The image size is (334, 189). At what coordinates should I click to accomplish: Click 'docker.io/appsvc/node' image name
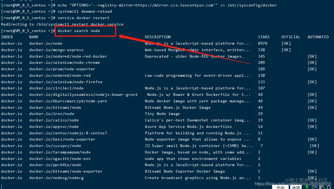(54, 127)
